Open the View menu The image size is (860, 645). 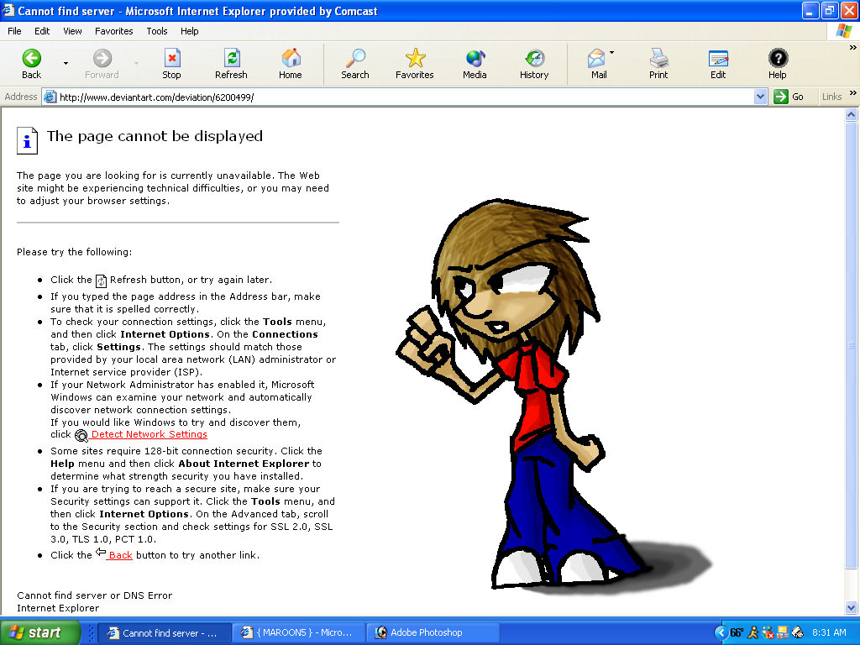coord(72,31)
